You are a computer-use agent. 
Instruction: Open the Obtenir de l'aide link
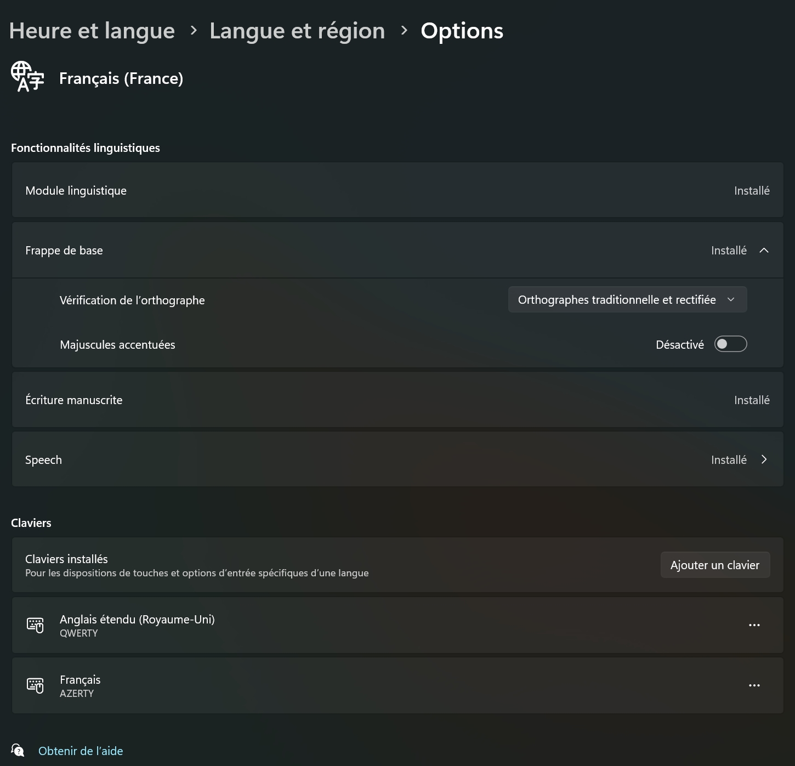pyautogui.click(x=81, y=751)
